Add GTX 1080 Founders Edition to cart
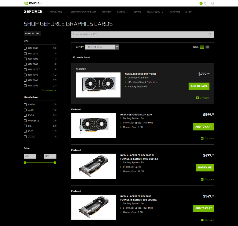 [x=204, y=208]
